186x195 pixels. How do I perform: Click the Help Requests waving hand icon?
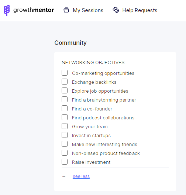[x=116, y=10]
